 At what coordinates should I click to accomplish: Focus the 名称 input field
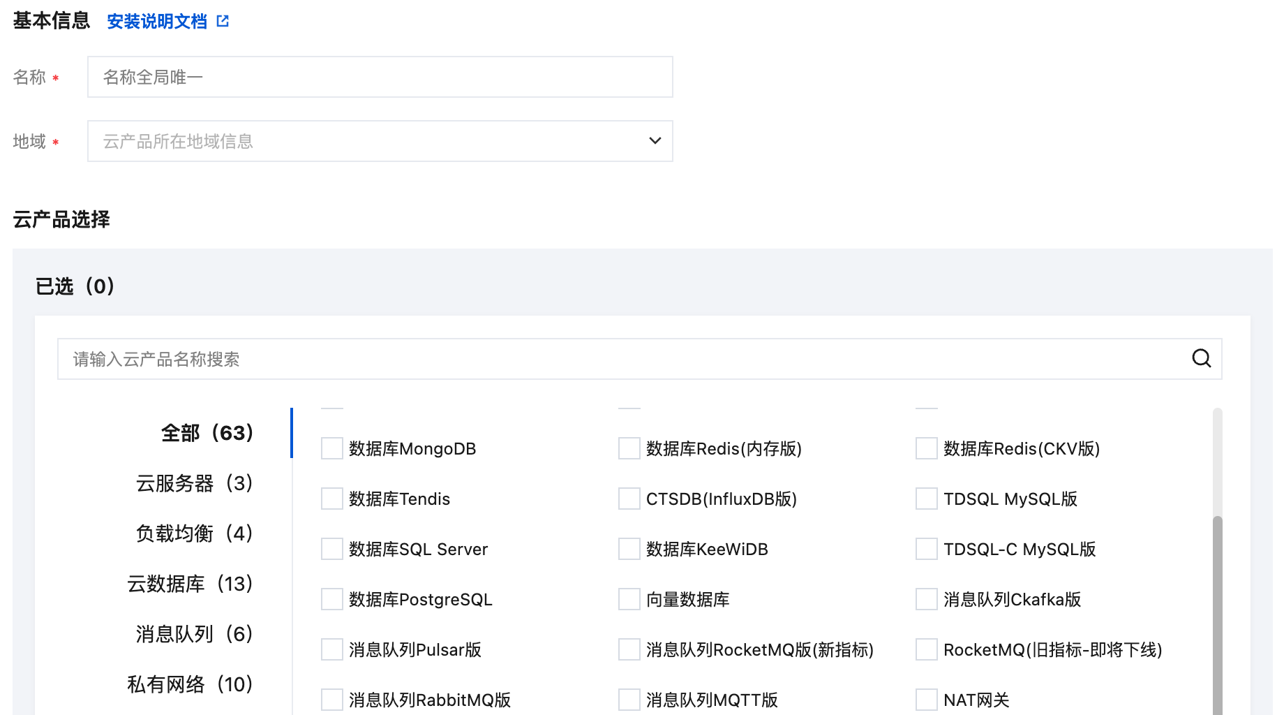point(380,77)
